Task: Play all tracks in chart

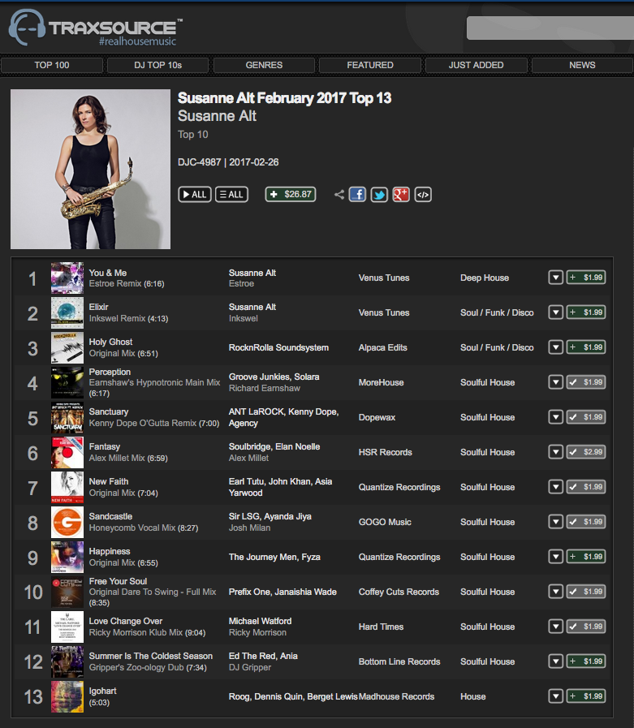Action: (195, 195)
